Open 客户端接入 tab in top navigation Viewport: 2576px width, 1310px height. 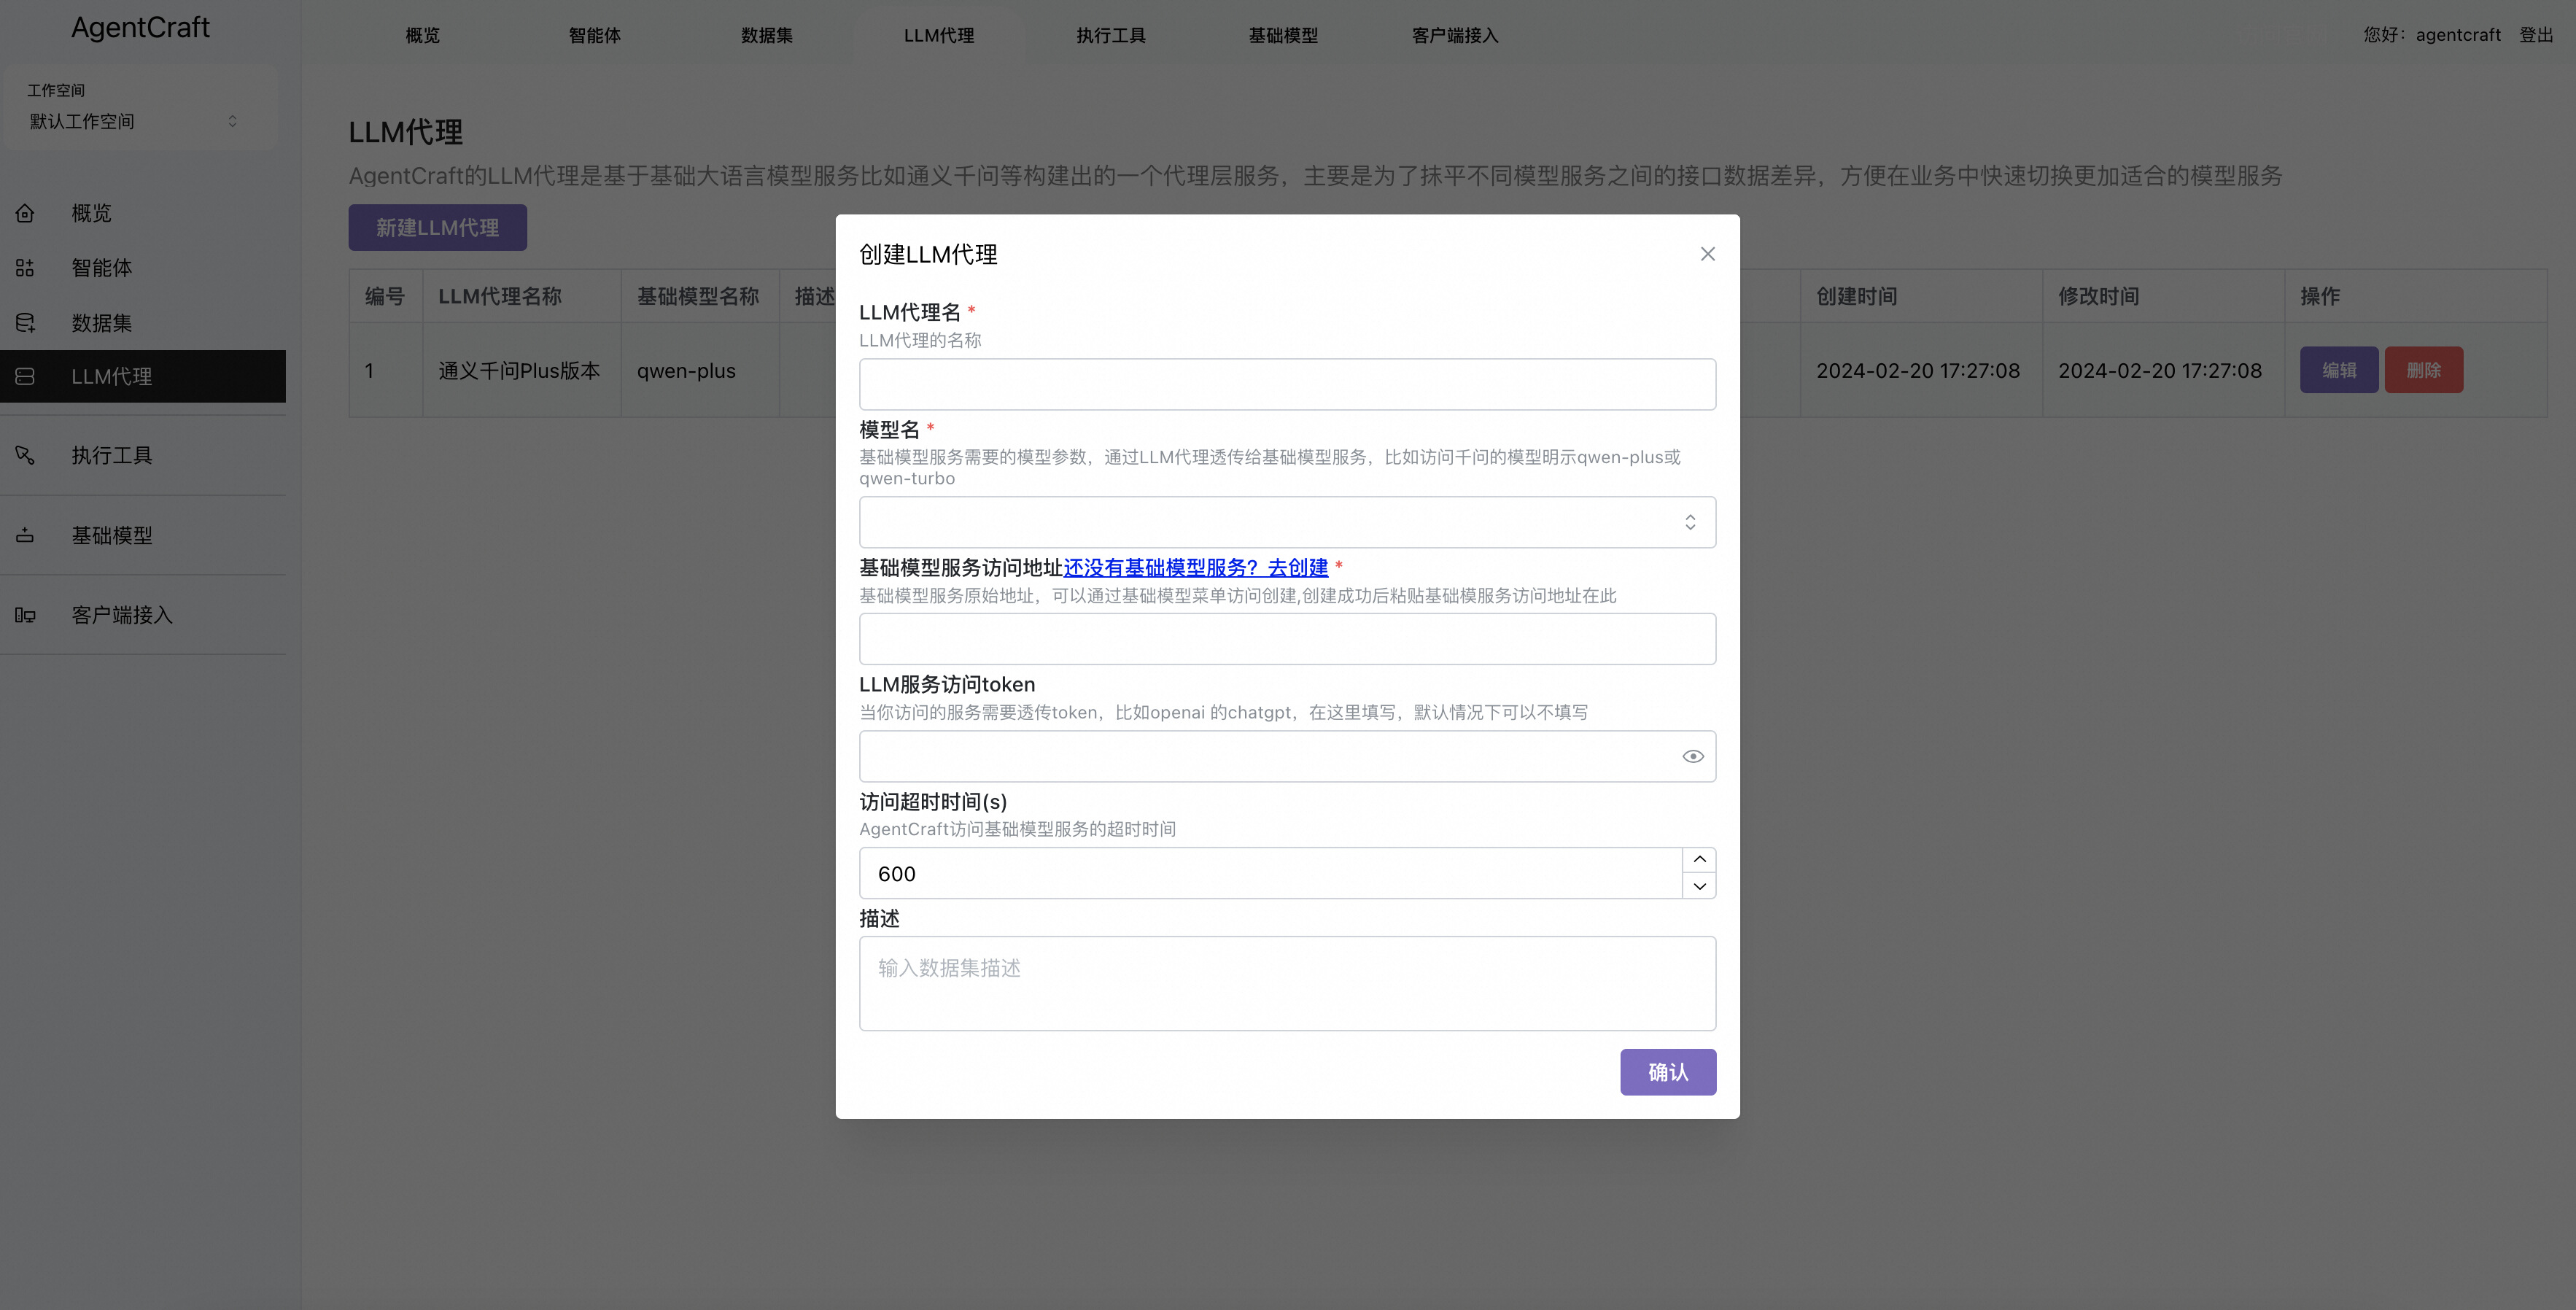[x=1454, y=35]
